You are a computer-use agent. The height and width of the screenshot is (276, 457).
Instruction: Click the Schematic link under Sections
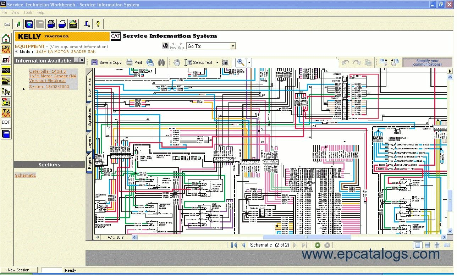(25, 175)
